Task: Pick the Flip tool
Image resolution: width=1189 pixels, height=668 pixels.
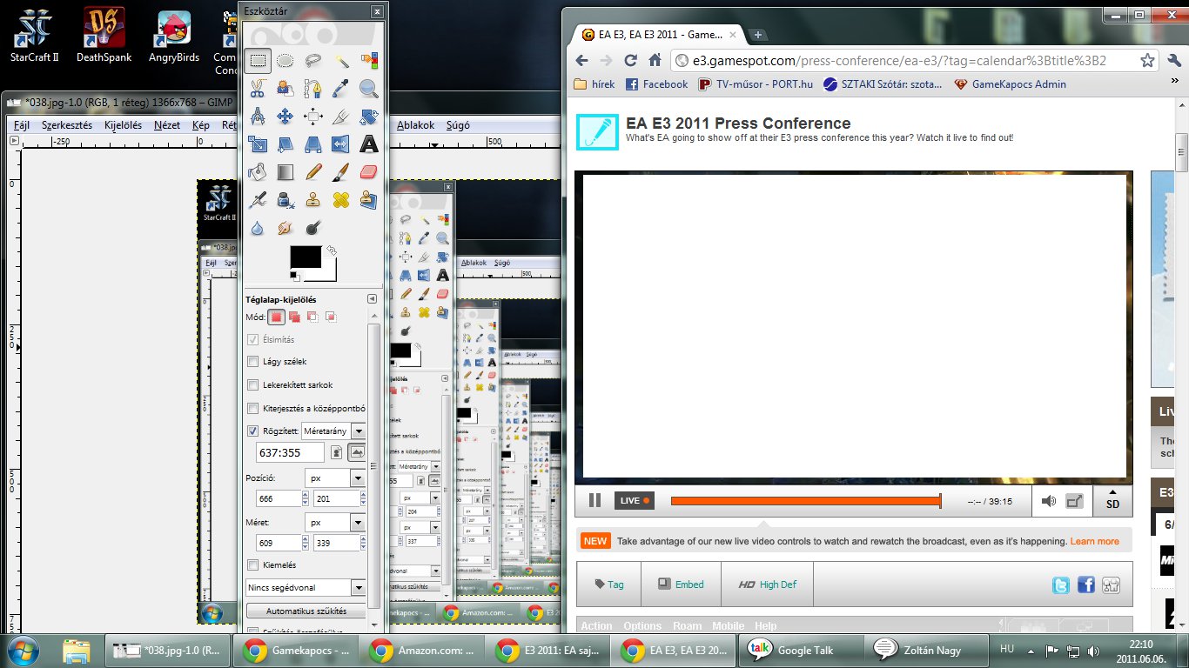Action: [341, 144]
